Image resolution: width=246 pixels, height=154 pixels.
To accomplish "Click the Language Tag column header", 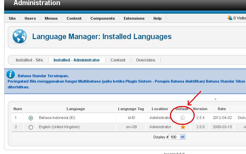I will pos(131,109).
